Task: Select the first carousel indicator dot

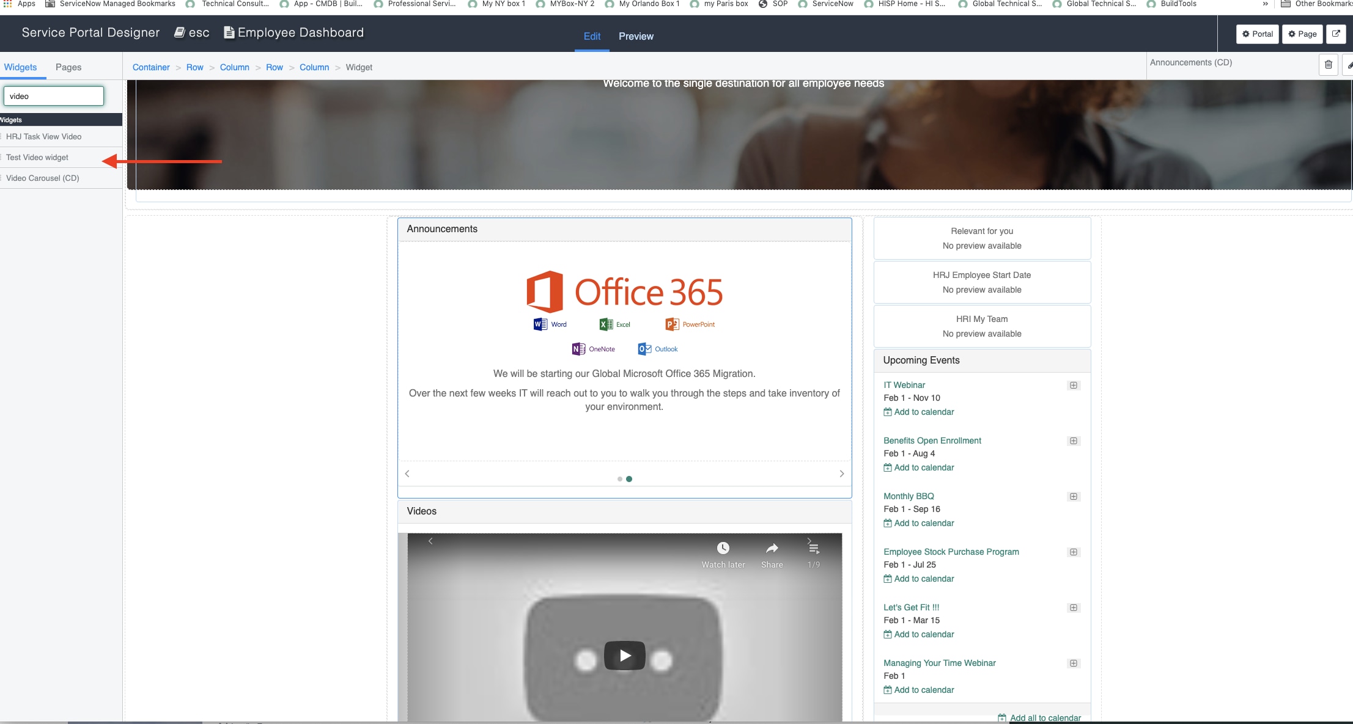Action: [x=619, y=478]
